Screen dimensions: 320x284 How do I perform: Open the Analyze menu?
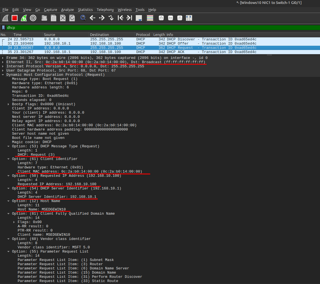(67, 10)
